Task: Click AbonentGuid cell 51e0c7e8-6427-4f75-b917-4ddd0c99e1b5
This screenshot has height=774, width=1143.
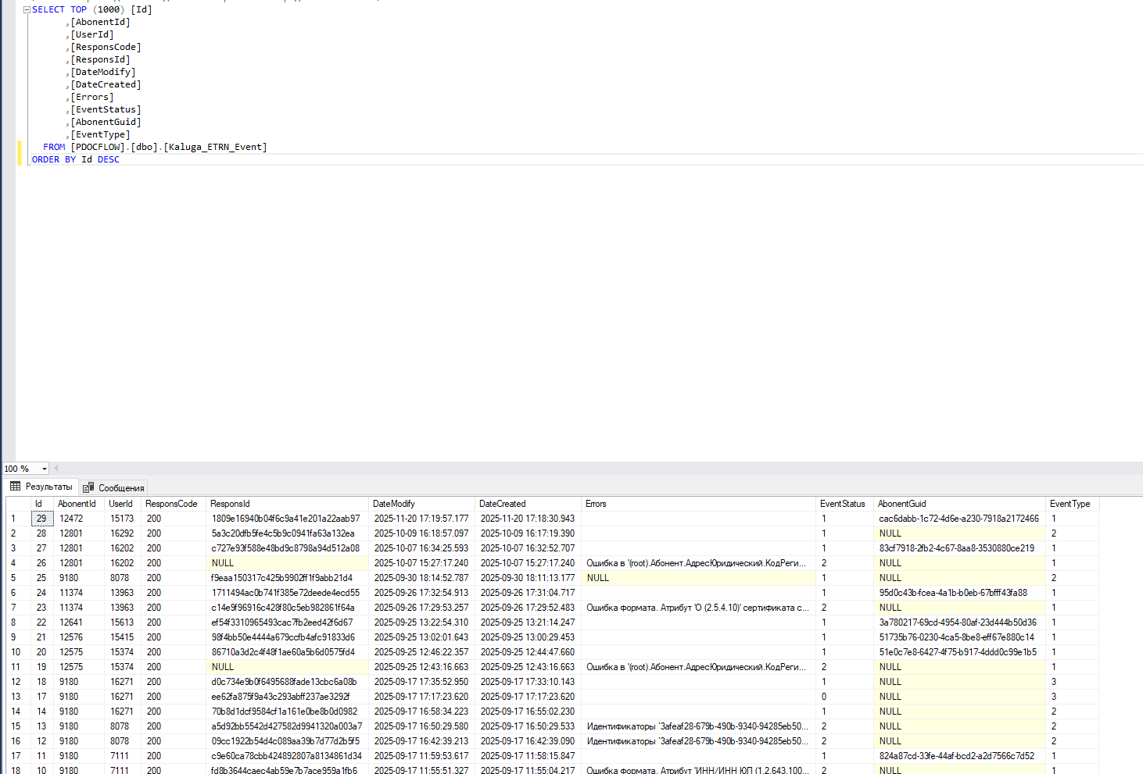Action: (959, 652)
